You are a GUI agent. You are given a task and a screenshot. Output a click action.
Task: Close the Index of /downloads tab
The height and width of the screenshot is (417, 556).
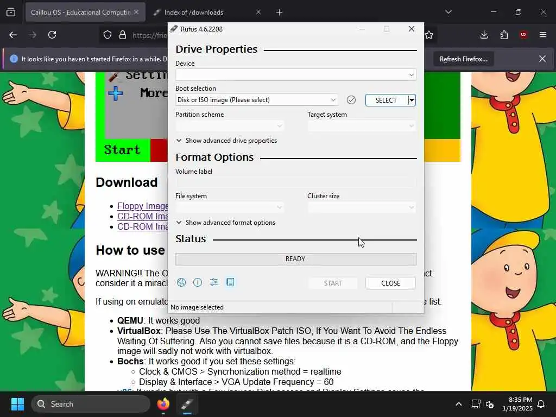pos(258,12)
